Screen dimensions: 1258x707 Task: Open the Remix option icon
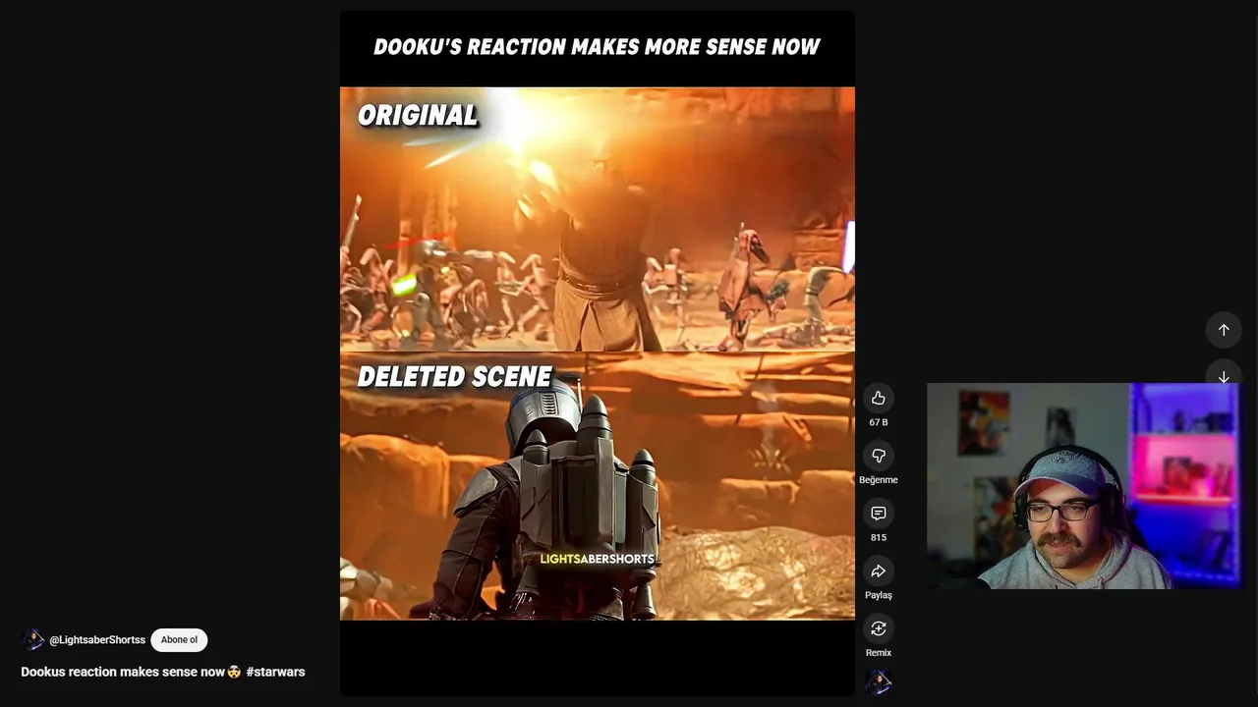point(878,628)
